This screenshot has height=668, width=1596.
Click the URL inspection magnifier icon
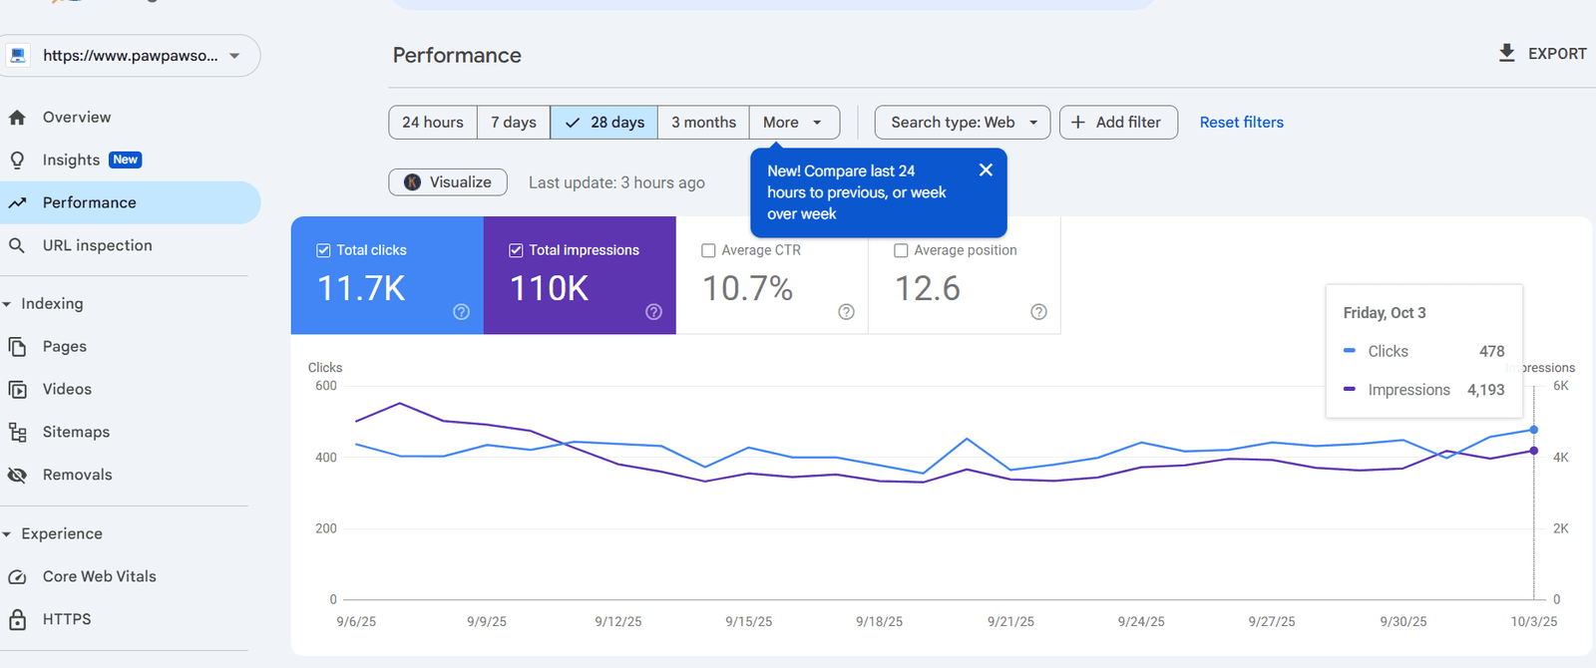17,245
